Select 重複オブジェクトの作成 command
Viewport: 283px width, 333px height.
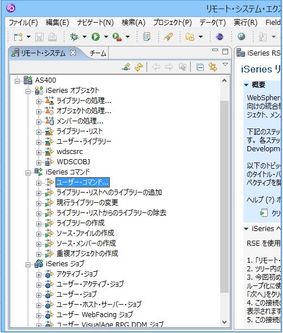pos(87,254)
